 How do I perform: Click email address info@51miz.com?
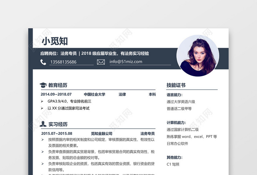point(126,62)
